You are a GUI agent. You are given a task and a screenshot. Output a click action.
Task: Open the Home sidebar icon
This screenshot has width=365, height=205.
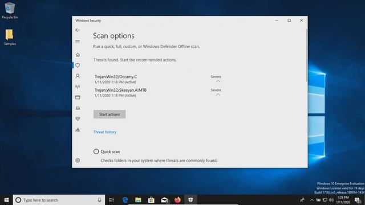pos(78,55)
